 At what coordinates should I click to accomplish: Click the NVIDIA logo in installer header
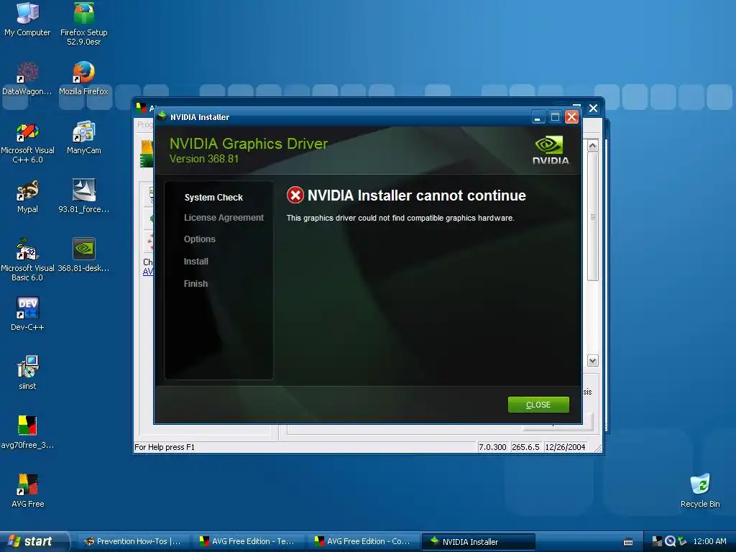pos(550,150)
